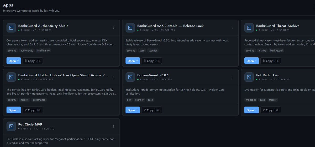
Task: Open the BorrowGuard v2.8.1 app
Action: coord(133,110)
